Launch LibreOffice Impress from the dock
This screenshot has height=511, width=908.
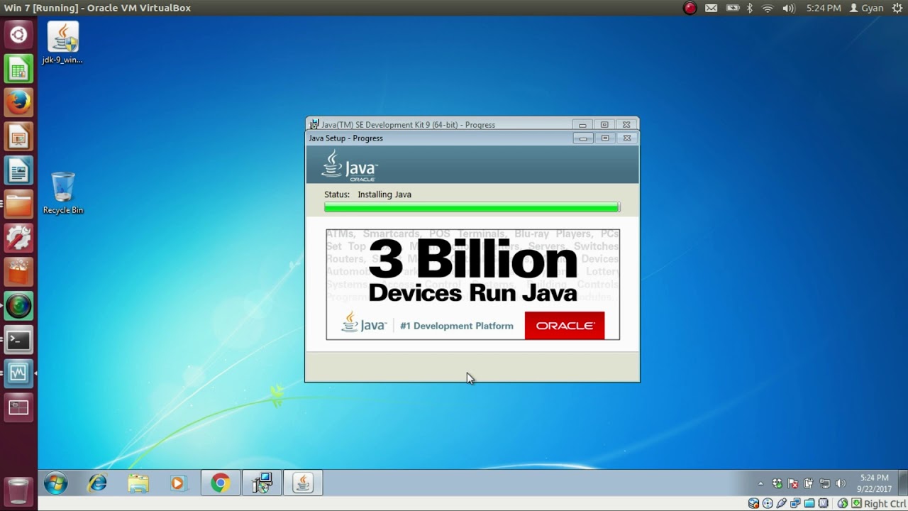[18, 137]
